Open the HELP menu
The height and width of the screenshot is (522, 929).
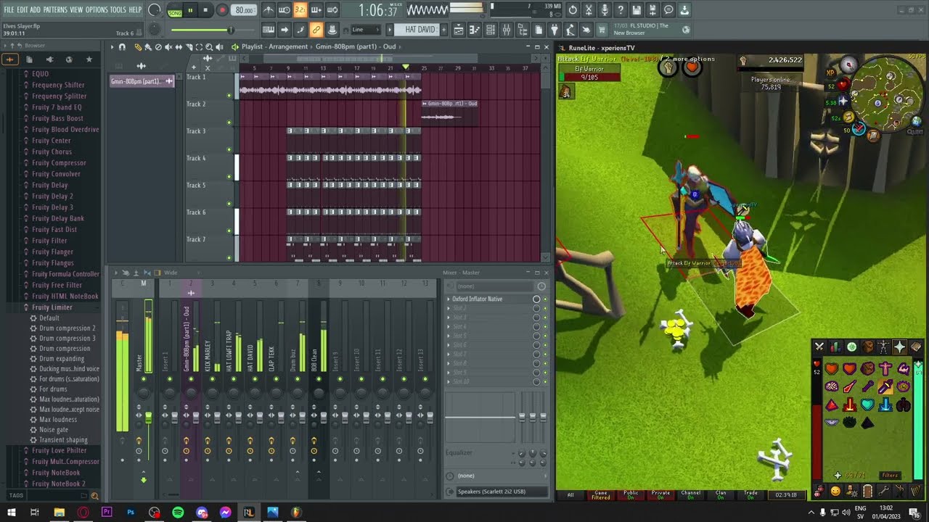pos(136,10)
